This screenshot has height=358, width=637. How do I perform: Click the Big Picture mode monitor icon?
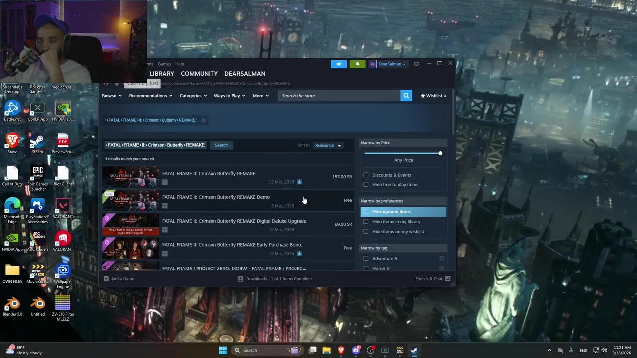416,64
